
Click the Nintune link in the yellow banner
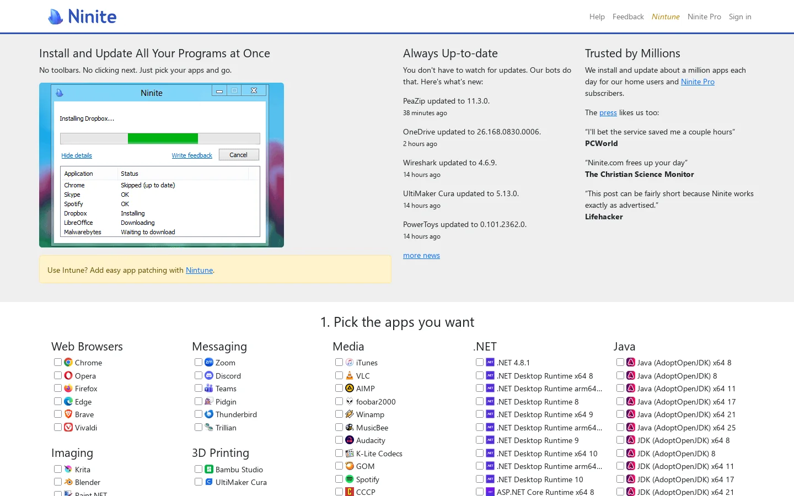(199, 270)
